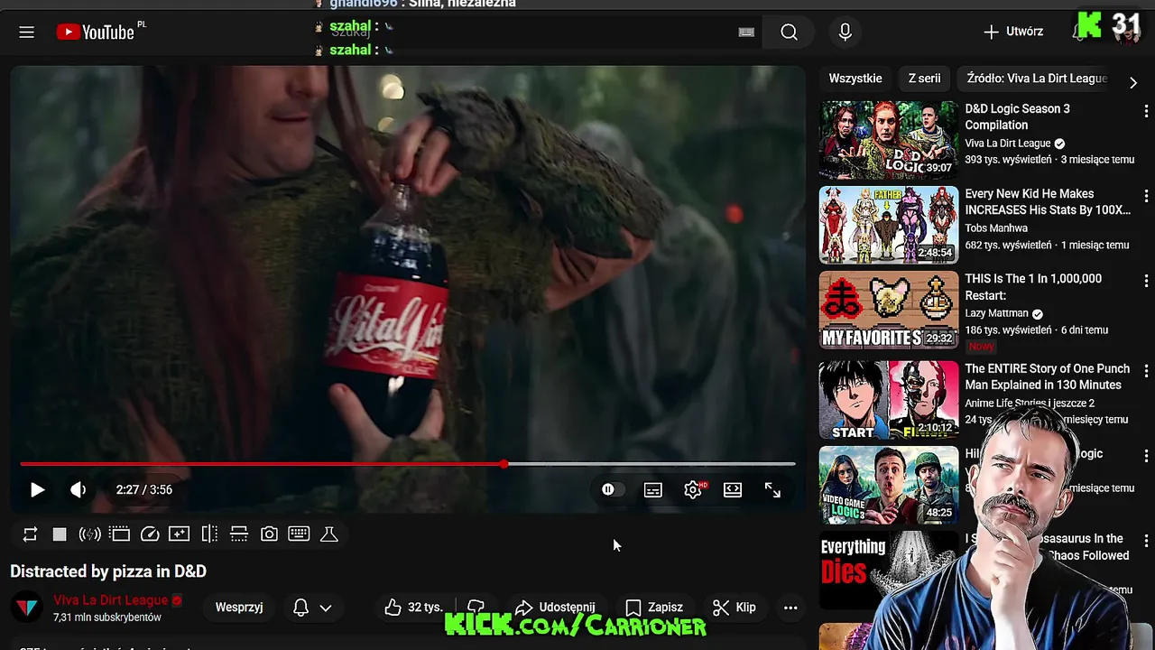Viewport: 1155px width, 650px height.
Task: Toggle the loop video icon
Action: tap(30, 534)
